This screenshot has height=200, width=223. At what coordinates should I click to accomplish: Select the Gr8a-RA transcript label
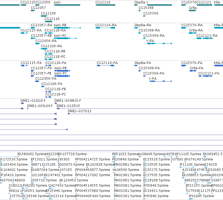(x=196, y=30)
